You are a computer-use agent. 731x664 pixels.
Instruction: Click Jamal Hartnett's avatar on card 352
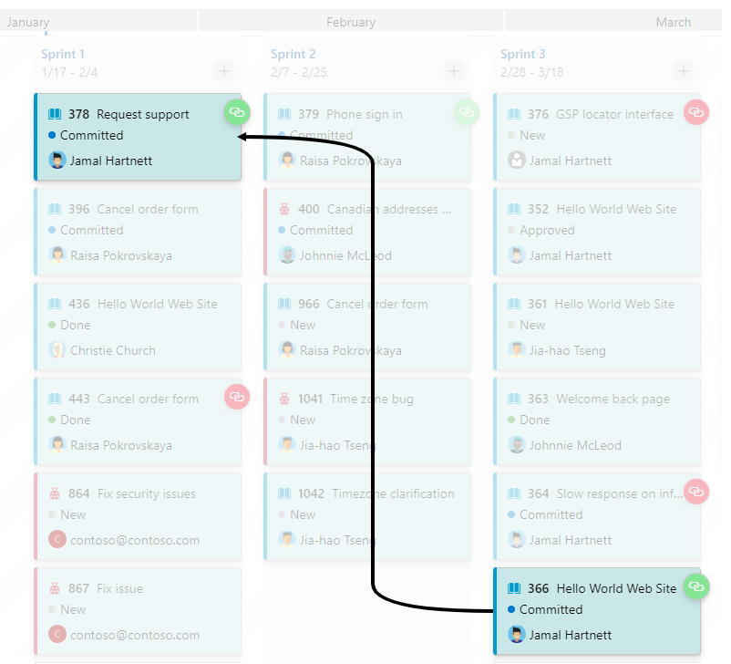517,255
